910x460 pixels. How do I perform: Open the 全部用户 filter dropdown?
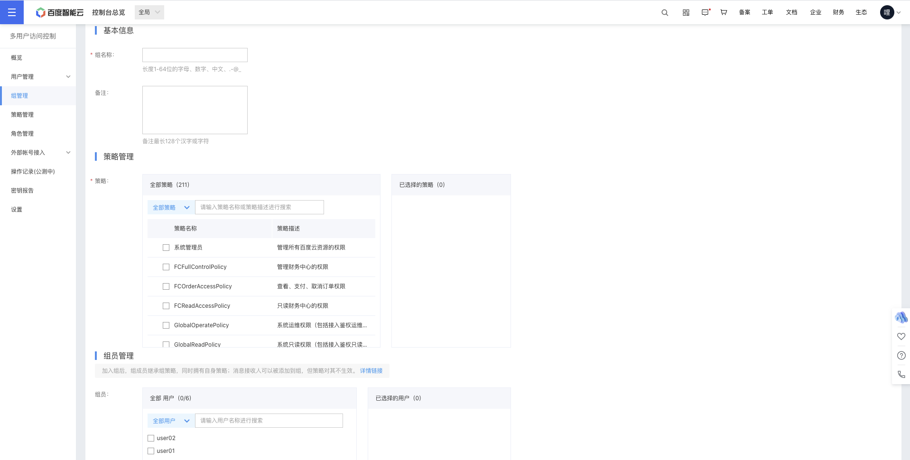point(171,421)
